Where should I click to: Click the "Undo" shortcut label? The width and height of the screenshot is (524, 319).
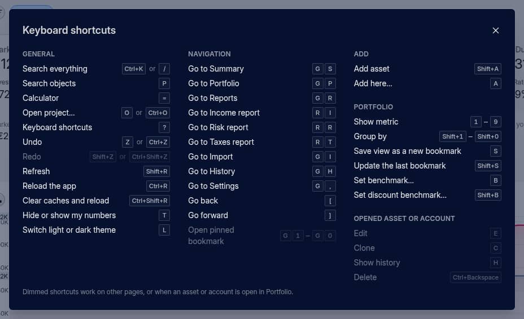click(x=32, y=142)
